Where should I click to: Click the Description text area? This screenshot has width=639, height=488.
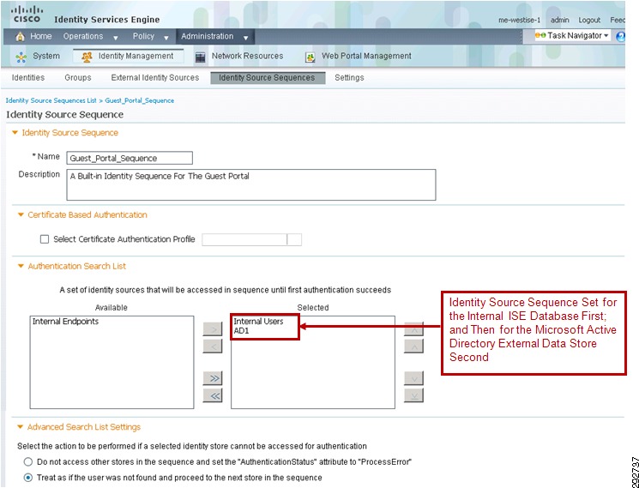coord(251,185)
